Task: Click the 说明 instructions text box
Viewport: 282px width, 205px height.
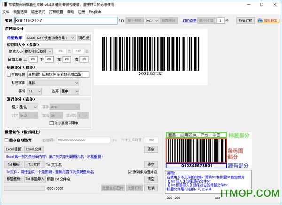Action: 208,182
